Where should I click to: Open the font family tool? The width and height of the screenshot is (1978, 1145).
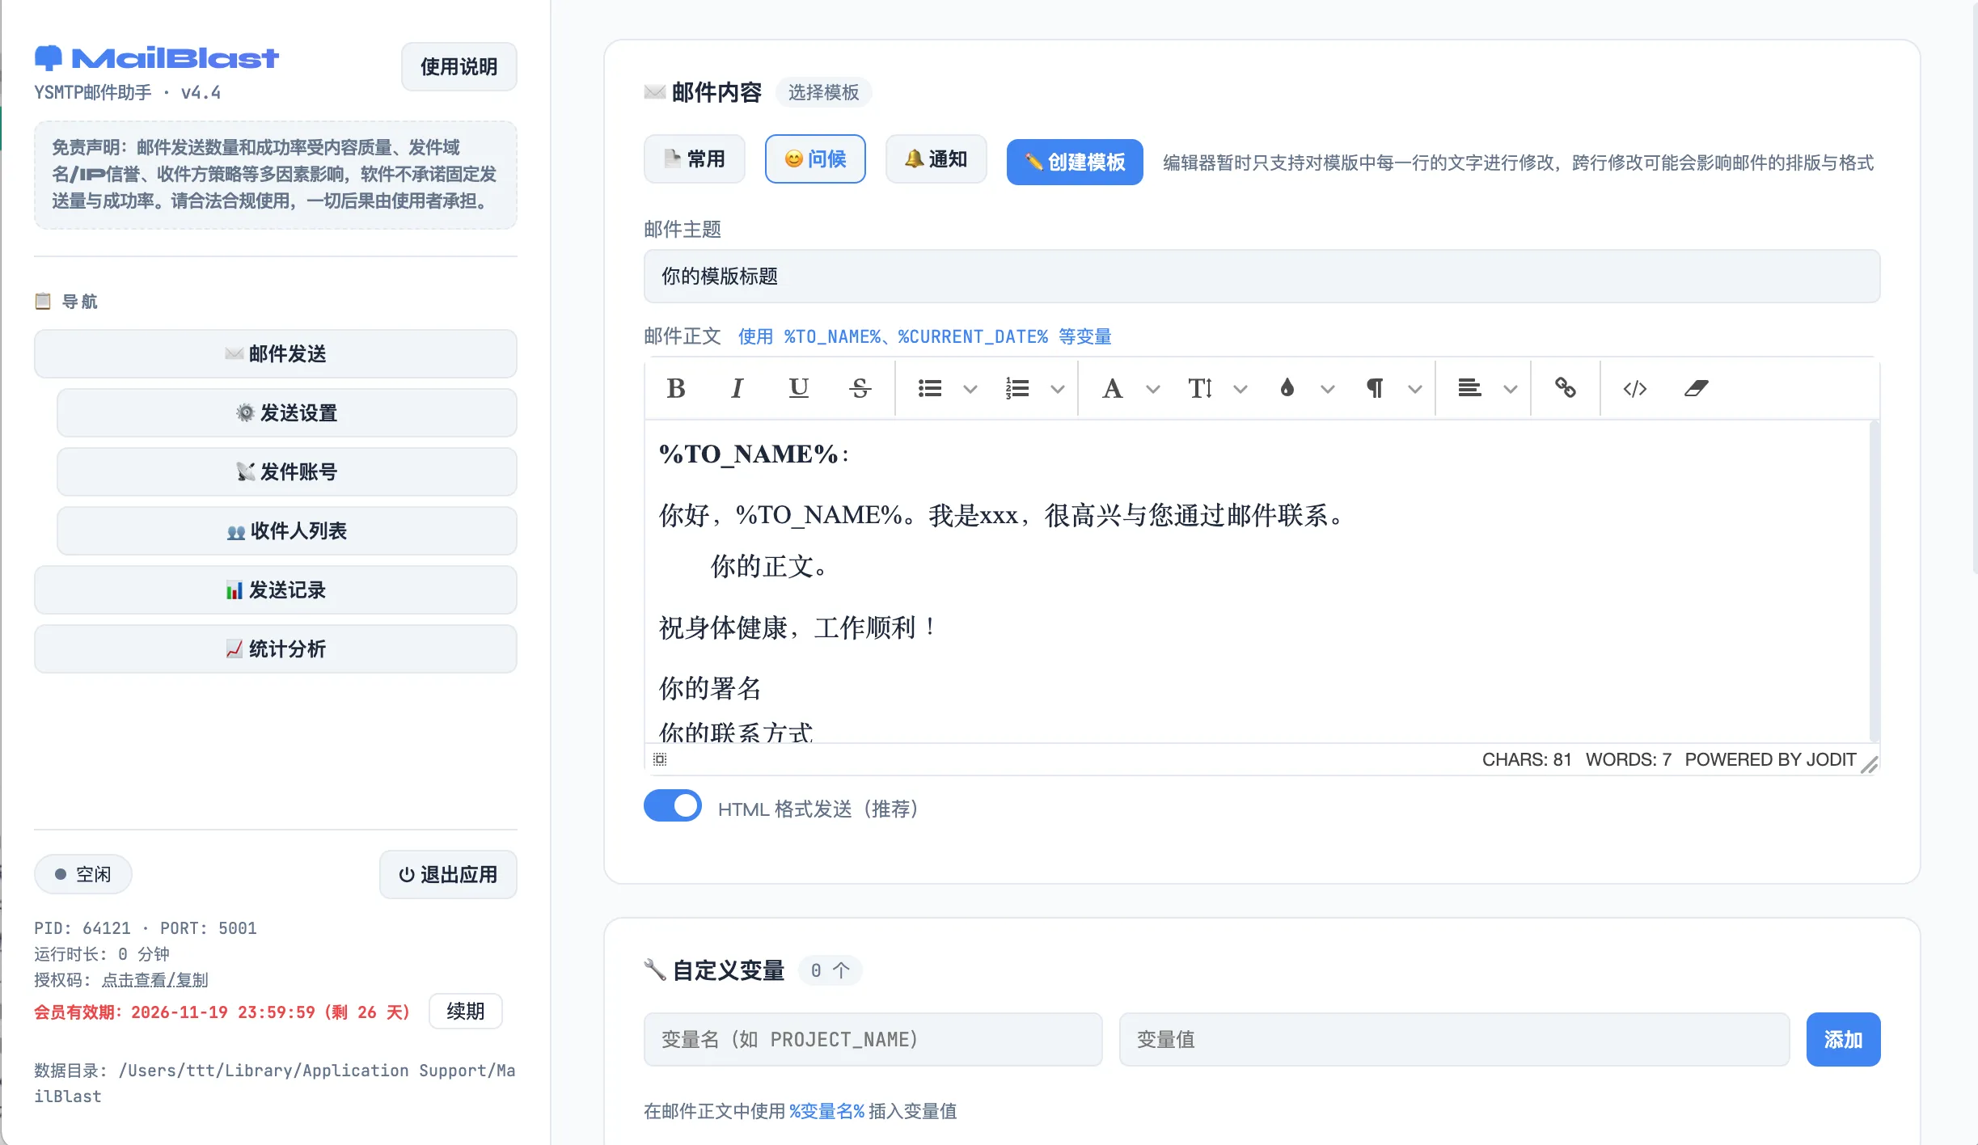click(1113, 389)
